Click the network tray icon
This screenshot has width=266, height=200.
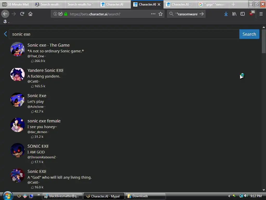tap(241, 196)
